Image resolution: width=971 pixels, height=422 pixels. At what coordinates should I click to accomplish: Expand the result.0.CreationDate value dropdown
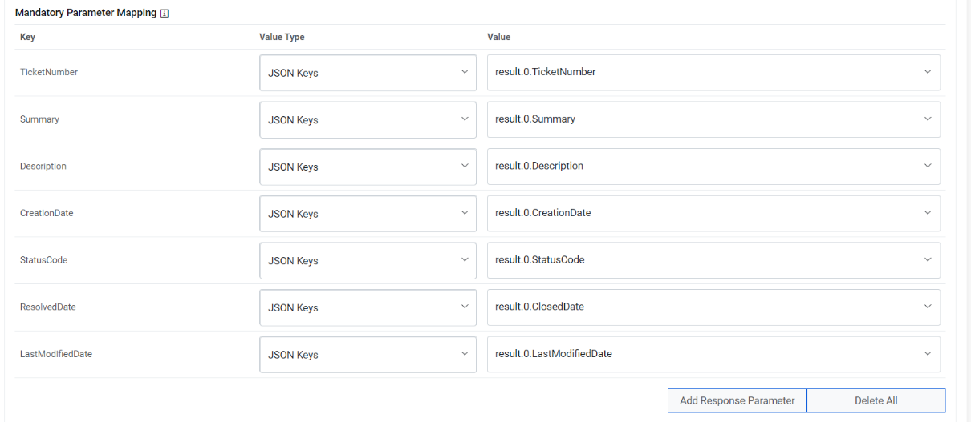pyautogui.click(x=713, y=213)
